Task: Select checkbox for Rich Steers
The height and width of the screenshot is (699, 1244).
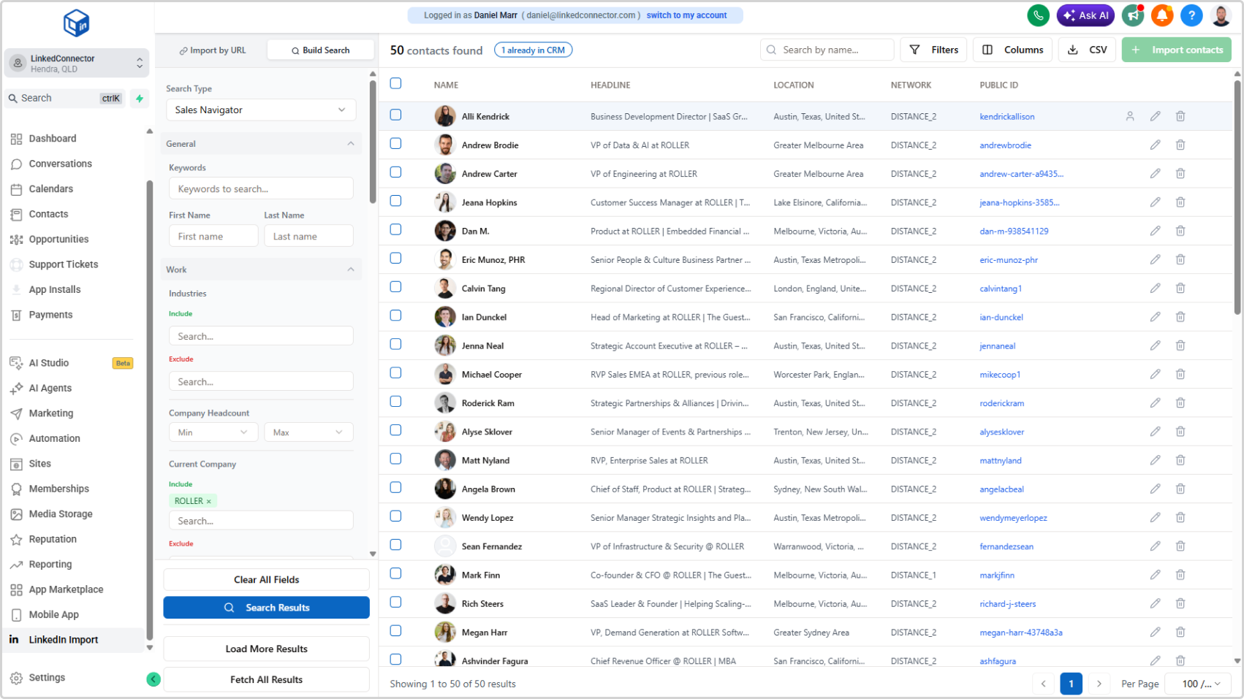Action: click(395, 602)
